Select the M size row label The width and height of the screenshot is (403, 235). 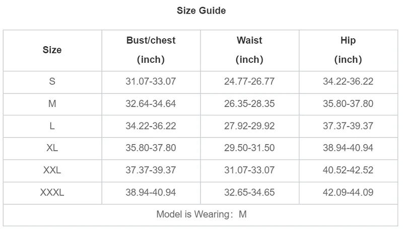52,104
